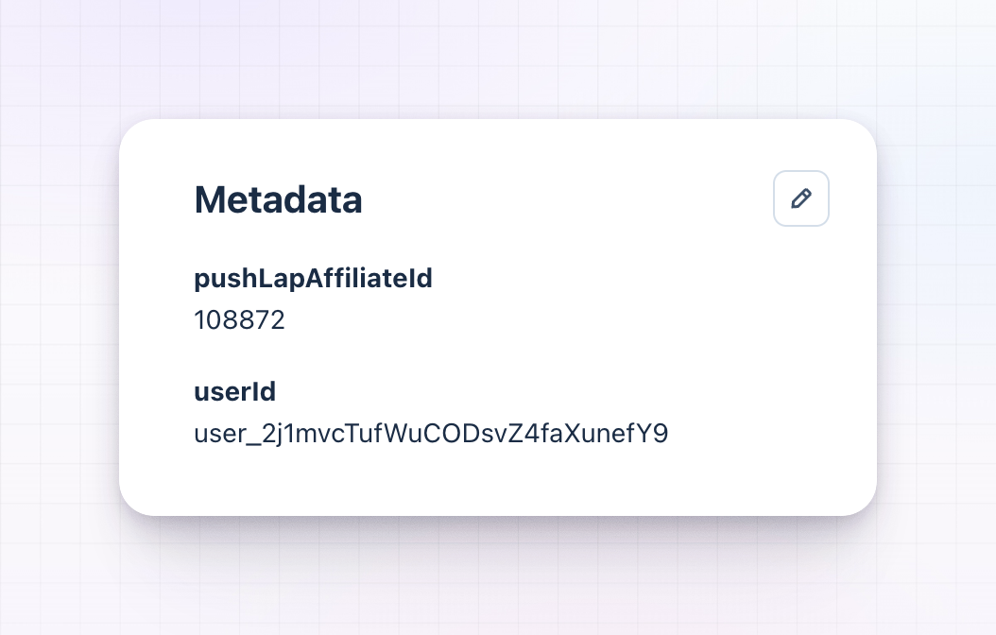
Task: Click the bold pushLapAffiliateId key name
Action: (x=313, y=279)
